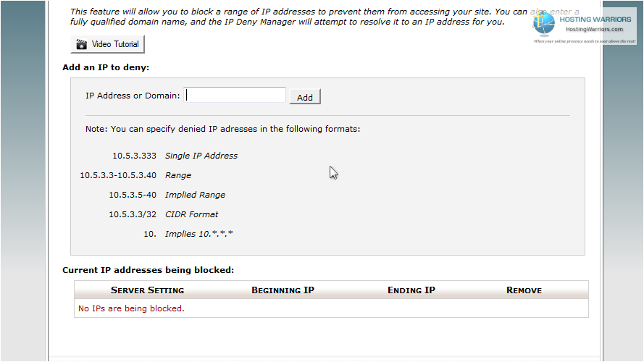Click the Single IP Address example 10.5.3.333
644x362 pixels.
pyautogui.click(x=134, y=156)
